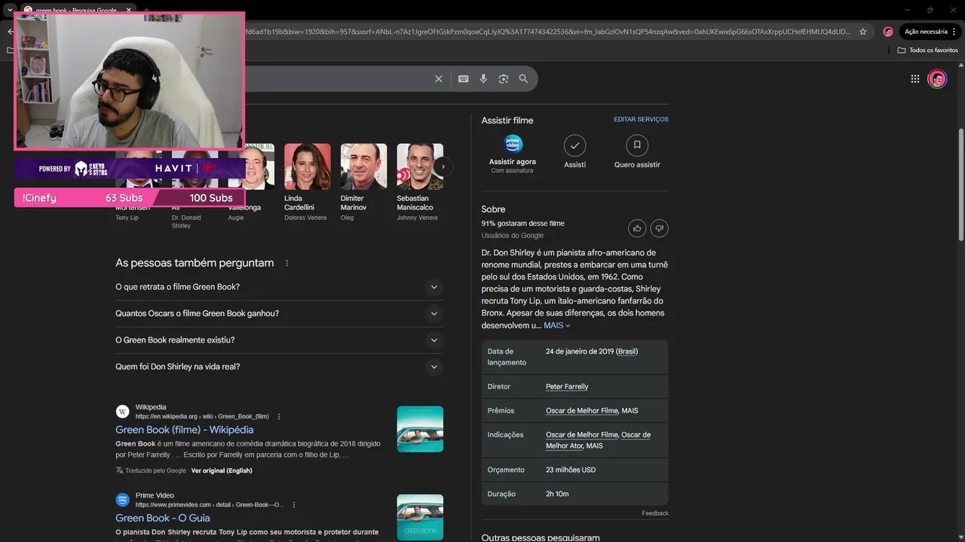This screenshot has width=965, height=542.
Task: Open 'Todos os favoritos' bookmarks folder
Action: coord(927,50)
